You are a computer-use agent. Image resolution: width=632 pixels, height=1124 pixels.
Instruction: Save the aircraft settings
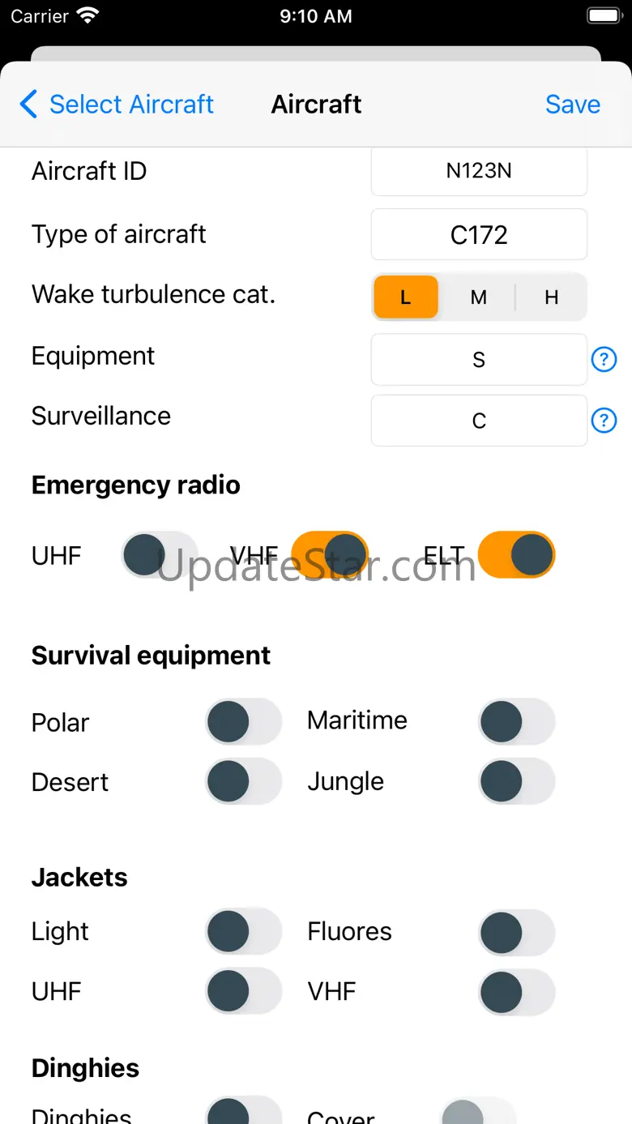pyautogui.click(x=573, y=105)
